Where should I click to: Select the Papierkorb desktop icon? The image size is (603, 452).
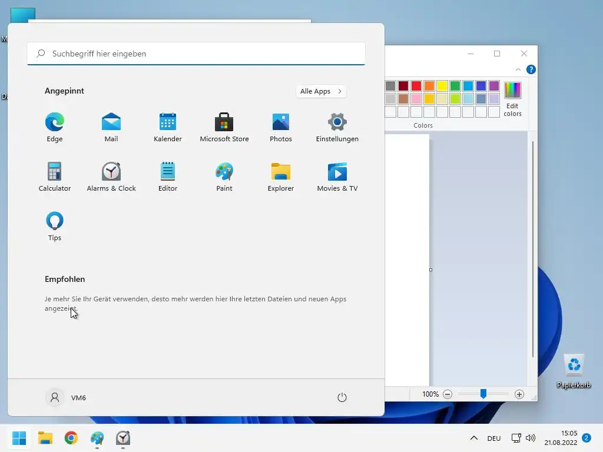tap(574, 371)
